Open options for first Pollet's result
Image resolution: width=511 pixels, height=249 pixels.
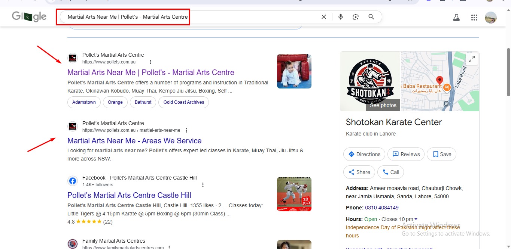tap(150, 62)
